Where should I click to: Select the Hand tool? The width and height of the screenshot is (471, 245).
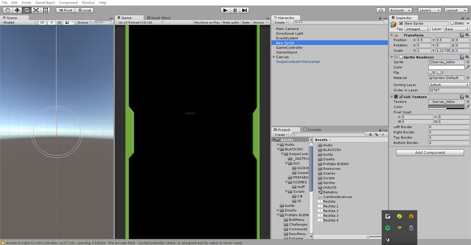point(8,10)
